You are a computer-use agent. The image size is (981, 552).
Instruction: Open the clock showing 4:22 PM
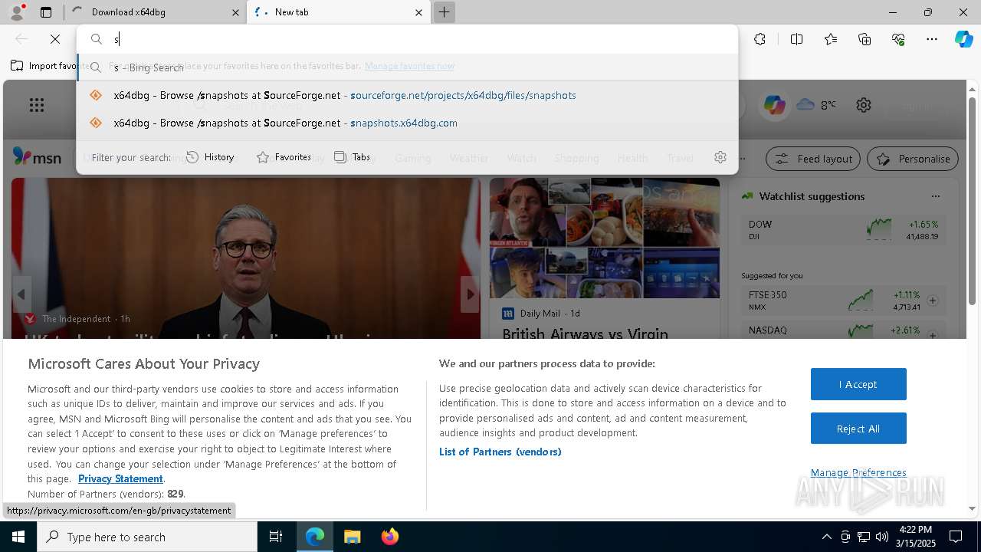click(x=915, y=537)
